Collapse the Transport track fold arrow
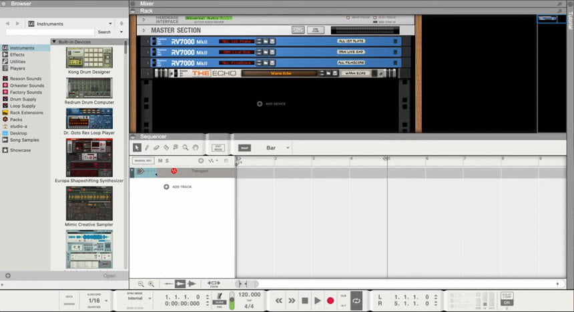 (x=132, y=171)
